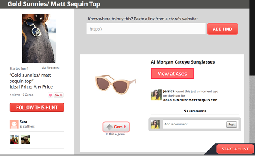Open AJ Morgan Cateye Sunglasses title

pyautogui.click(x=183, y=62)
